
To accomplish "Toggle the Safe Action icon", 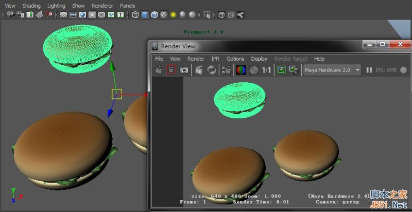I will click(111, 15).
